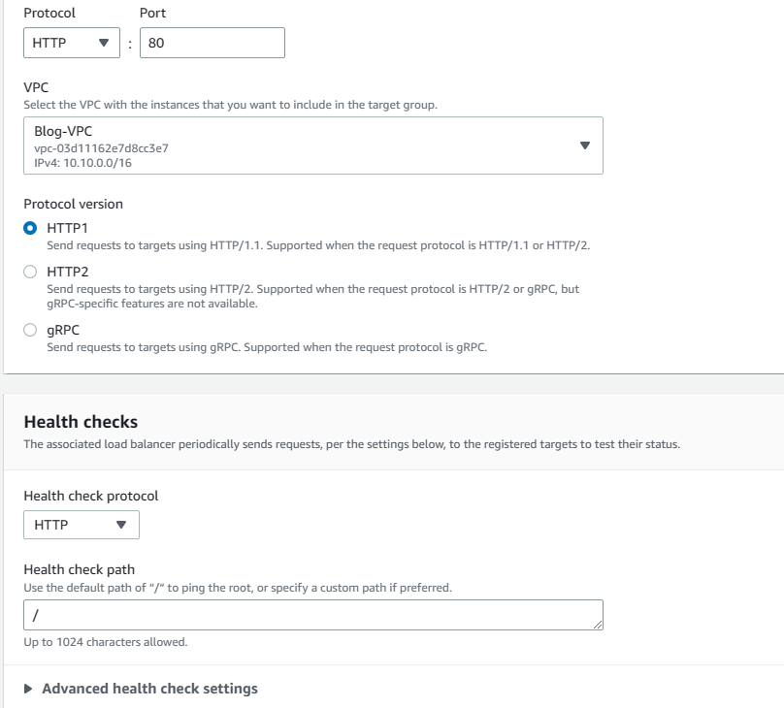Click the Port field containing 80

(212, 43)
